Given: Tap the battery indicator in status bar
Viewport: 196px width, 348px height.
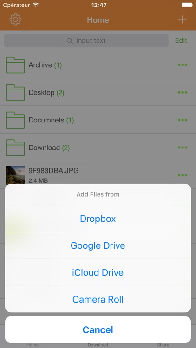Looking at the screenshot, I should (187, 5).
